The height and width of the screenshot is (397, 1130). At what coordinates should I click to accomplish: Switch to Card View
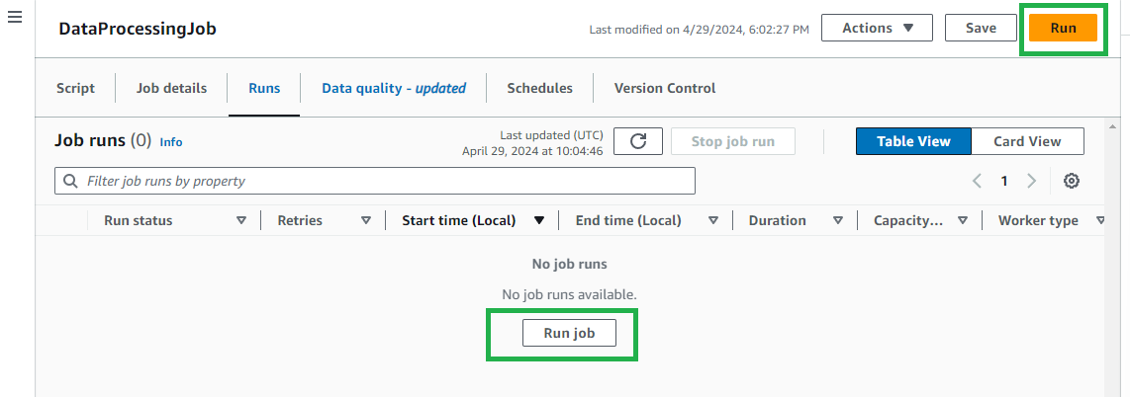(1028, 141)
